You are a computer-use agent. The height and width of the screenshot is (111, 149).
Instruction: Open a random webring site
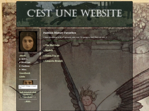pyautogui.click(x=28, y=97)
